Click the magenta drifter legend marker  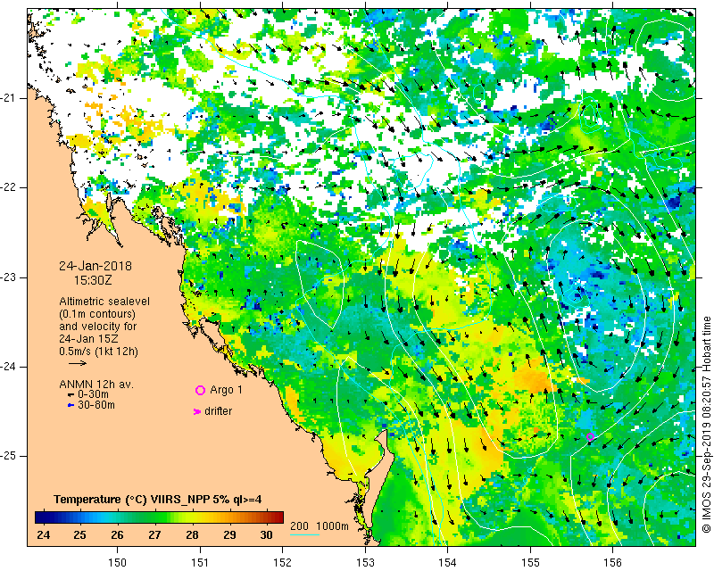(x=196, y=411)
